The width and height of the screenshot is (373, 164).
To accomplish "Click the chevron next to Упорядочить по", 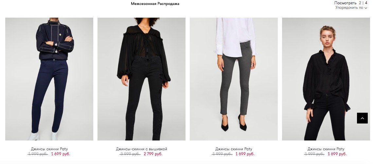I will [365, 8].
